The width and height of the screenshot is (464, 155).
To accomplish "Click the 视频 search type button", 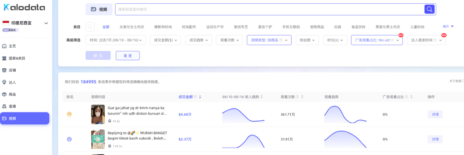I will [x=99, y=9].
